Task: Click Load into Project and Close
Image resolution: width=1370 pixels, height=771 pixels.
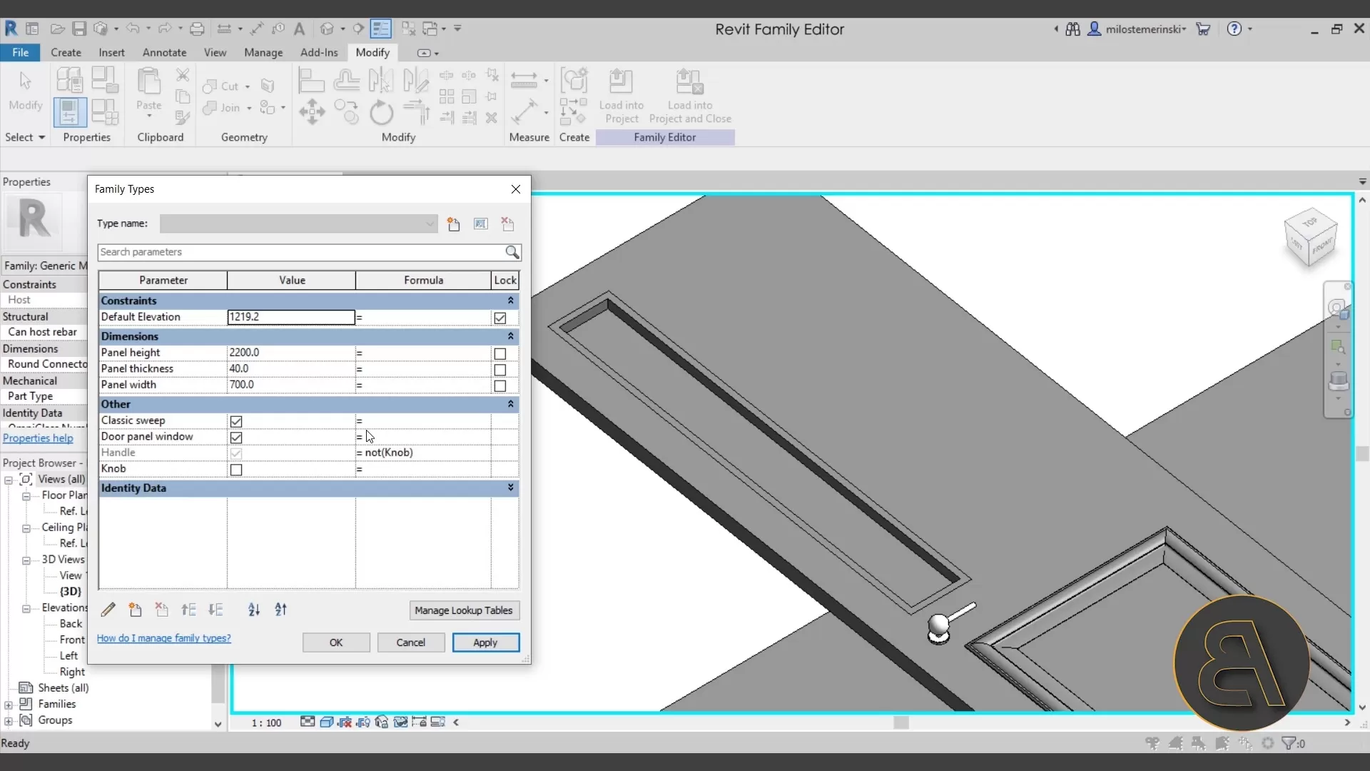Action: (x=689, y=93)
